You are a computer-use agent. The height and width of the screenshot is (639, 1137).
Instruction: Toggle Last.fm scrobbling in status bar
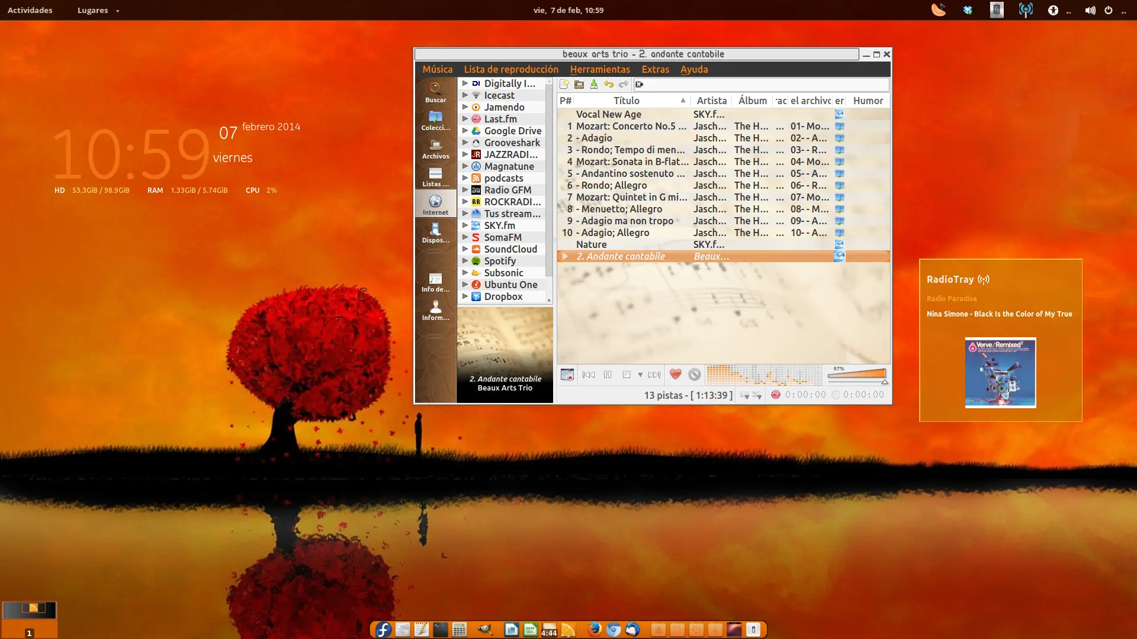[x=775, y=395]
